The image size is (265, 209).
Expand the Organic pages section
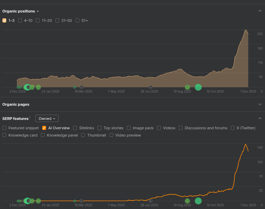260,104
